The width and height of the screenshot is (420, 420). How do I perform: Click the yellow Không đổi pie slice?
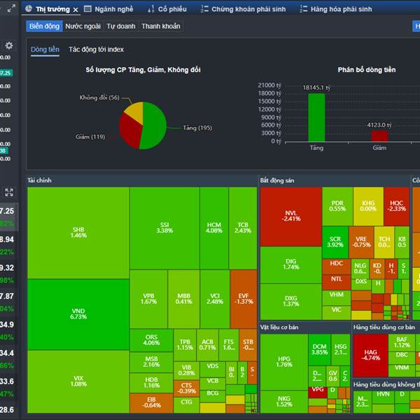pos(135,111)
